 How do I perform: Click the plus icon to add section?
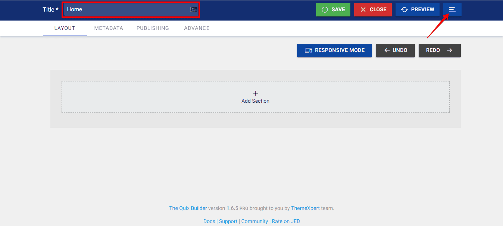pos(255,93)
